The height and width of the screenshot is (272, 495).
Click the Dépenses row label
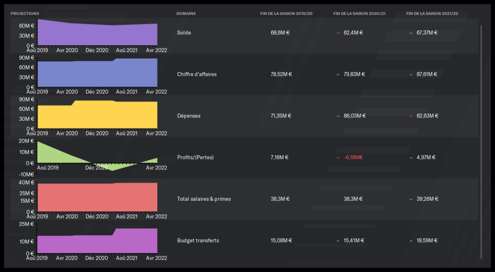[189, 116]
